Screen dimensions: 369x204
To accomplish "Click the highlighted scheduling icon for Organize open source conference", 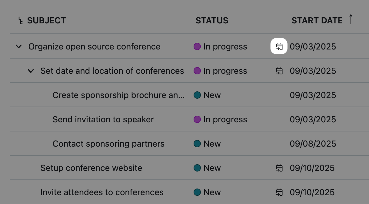I will (279, 46).
